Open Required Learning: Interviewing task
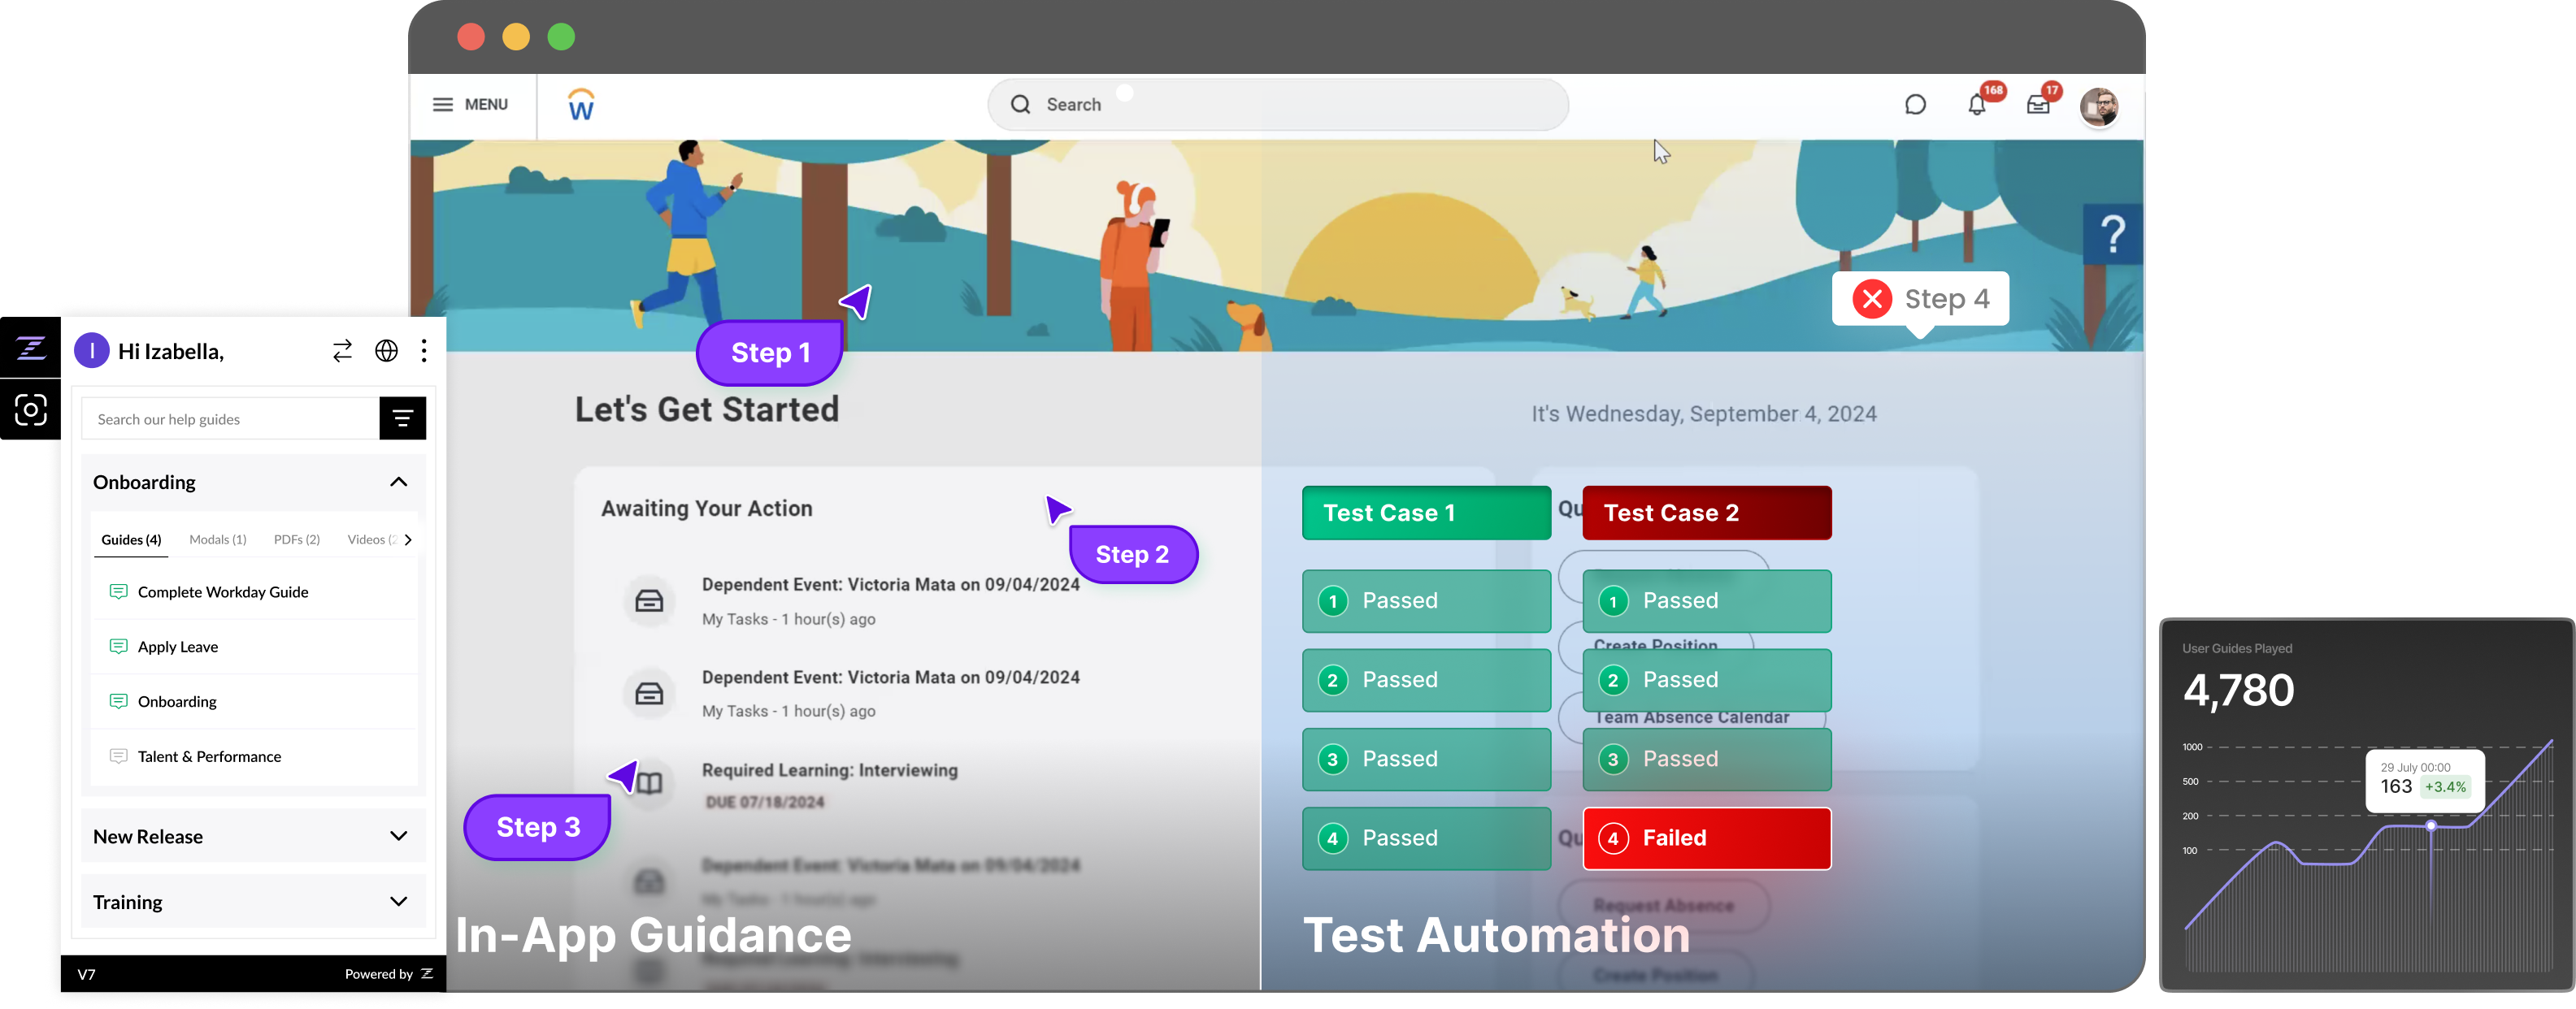2576x1009 pixels. [829, 770]
